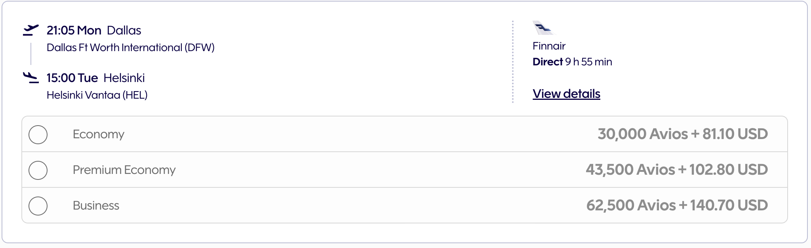The width and height of the screenshot is (811, 248).
Task: Click Helsinki Vantaa (HEL) airport text
Action: [97, 95]
